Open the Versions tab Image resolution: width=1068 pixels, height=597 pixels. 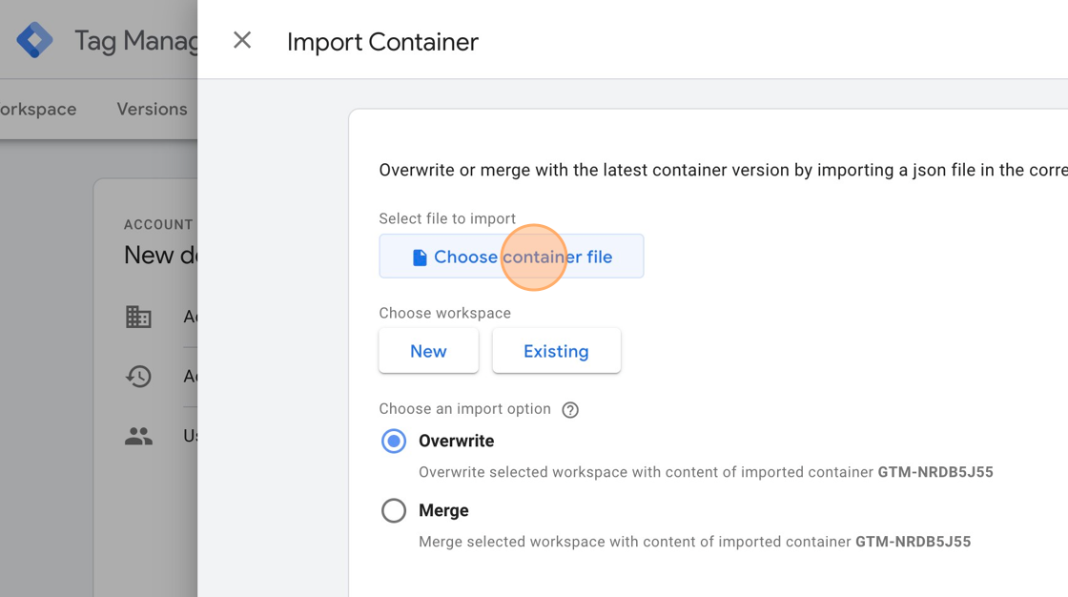[x=152, y=109]
